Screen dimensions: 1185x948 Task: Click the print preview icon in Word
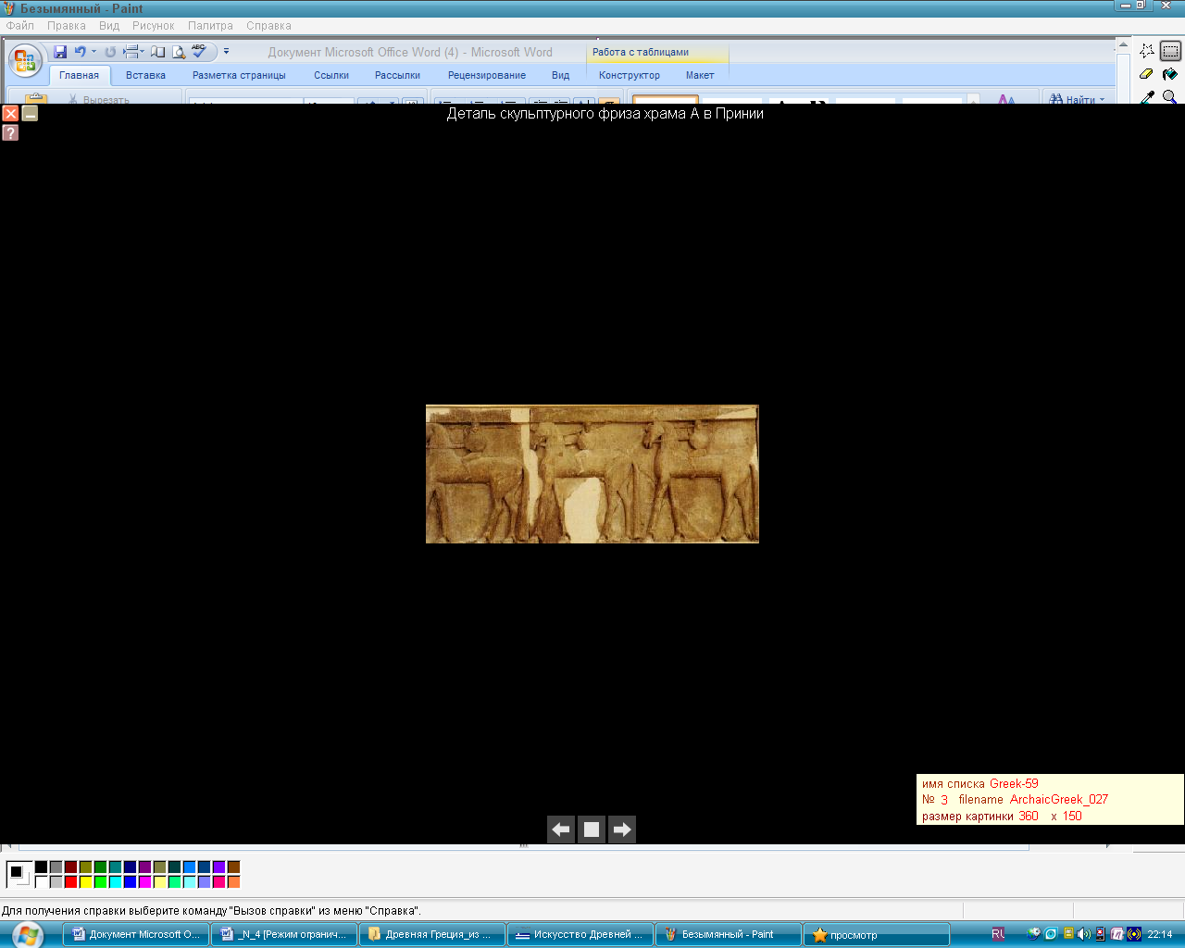pyautogui.click(x=178, y=52)
